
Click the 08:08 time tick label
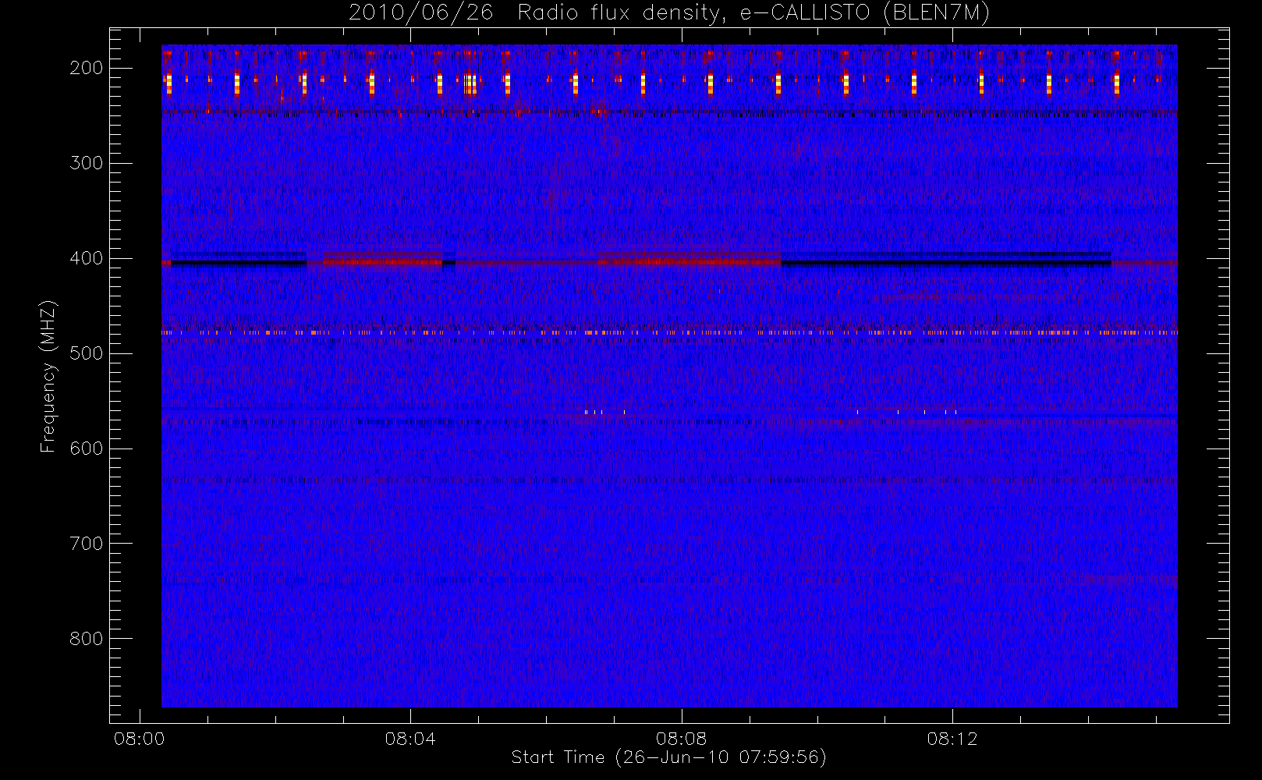click(682, 739)
